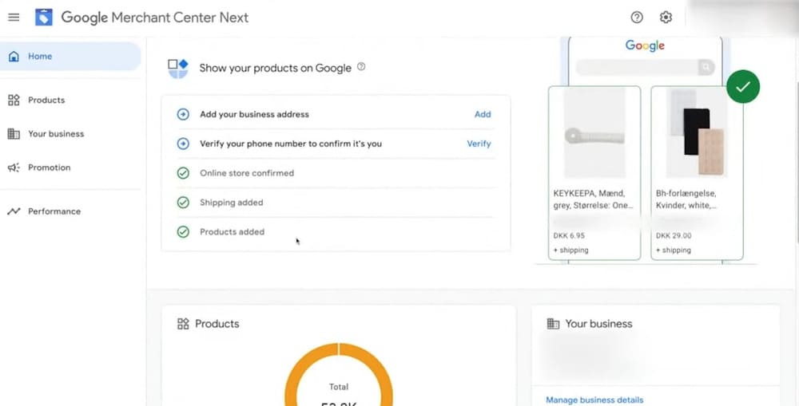This screenshot has height=406, width=799.
Task: Click the Google Merchant Center logo icon
Action: [x=44, y=18]
